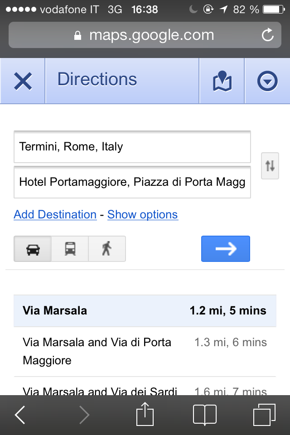Open Safari bookmarks book icon
Image resolution: width=290 pixels, height=435 pixels.
coord(204,415)
